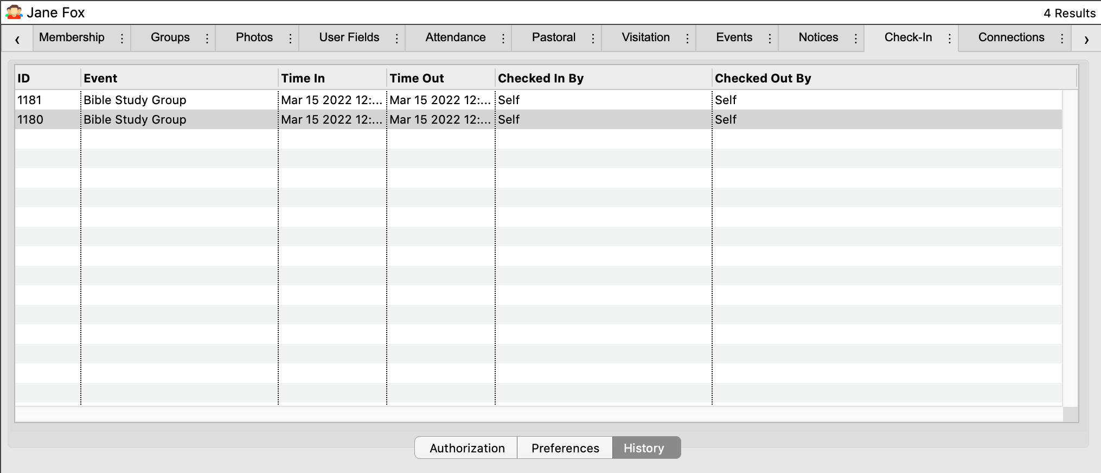Open the Groups tab options dots
The image size is (1101, 473).
207,39
